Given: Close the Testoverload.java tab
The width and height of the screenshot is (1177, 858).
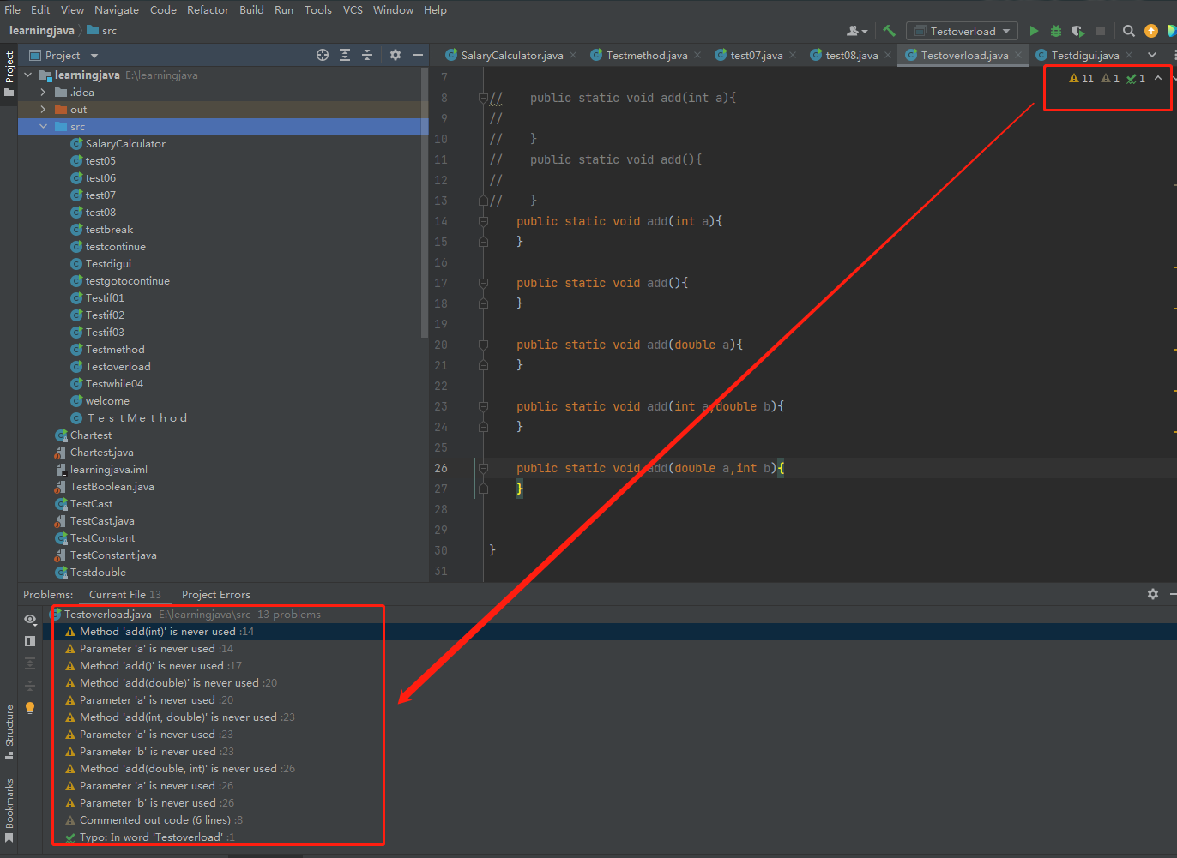Looking at the screenshot, I should pos(1018,55).
